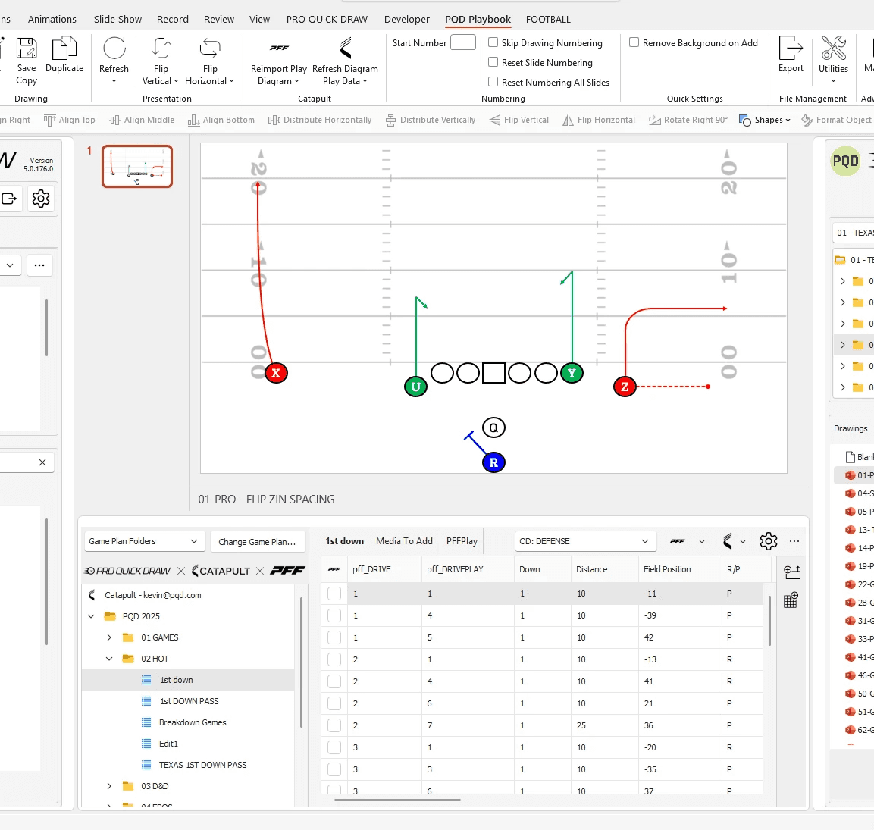This screenshot has height=830, width=874.
Task: Open the Game Plan Folders dropdown
Action: (144, 541)
